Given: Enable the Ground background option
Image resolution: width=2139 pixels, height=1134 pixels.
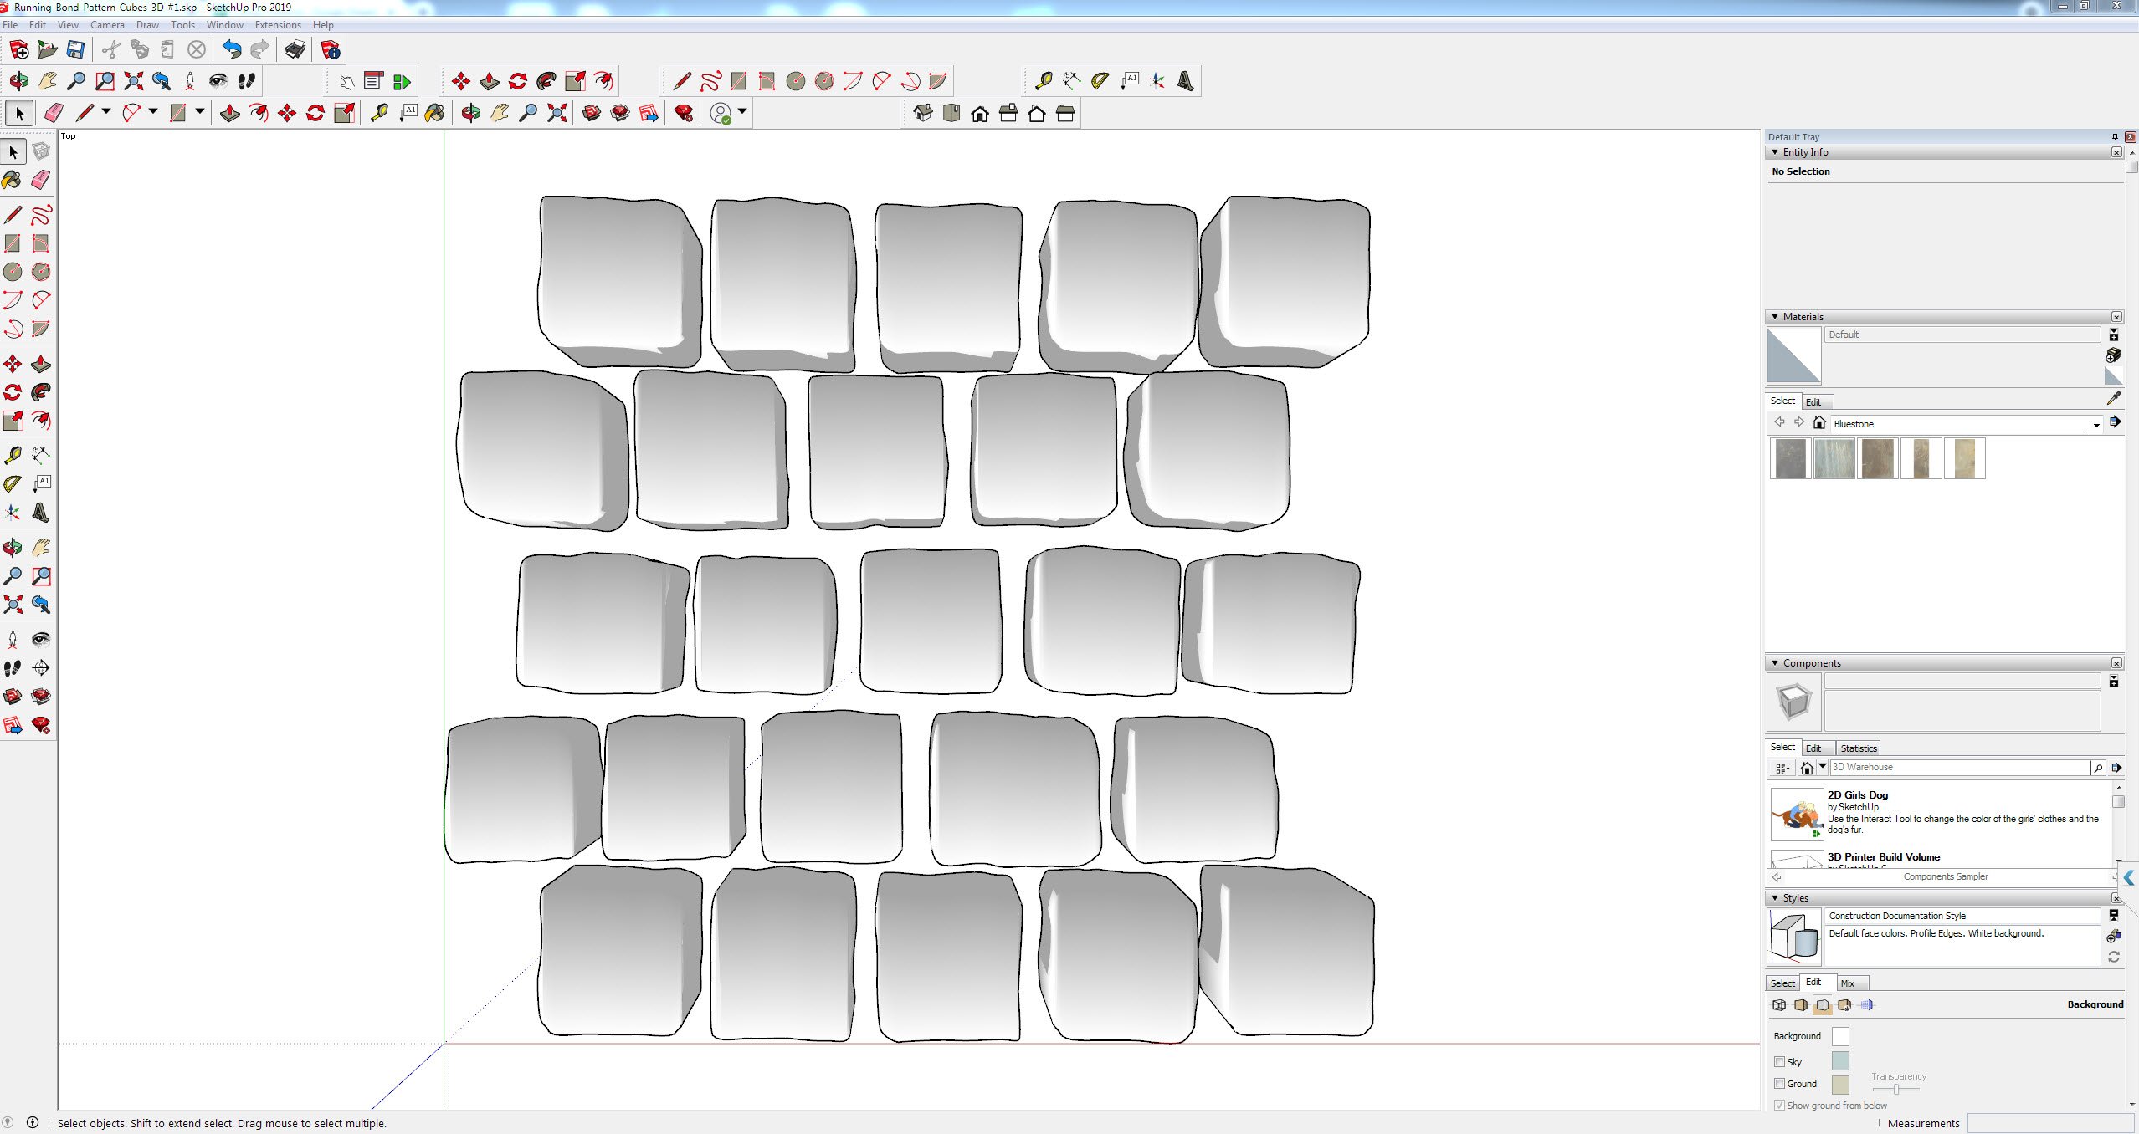Looking at the screenshot, I should 1781,1083.
